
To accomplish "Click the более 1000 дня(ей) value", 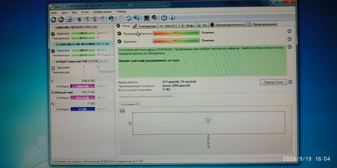I will click(x=176, y=85).
